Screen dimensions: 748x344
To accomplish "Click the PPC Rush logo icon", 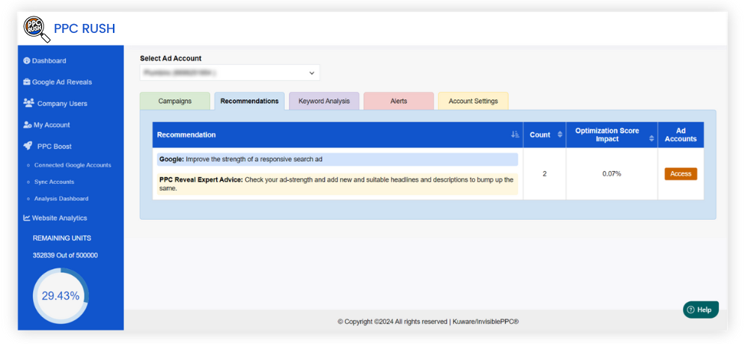I will pos(37,29).
